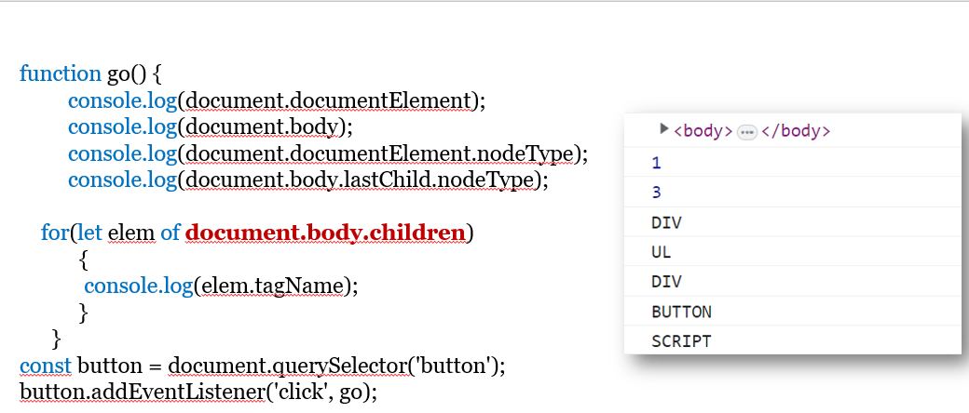Click the bold red document.body.children text
Screen dimensions: 969x413
click(325, 232)
